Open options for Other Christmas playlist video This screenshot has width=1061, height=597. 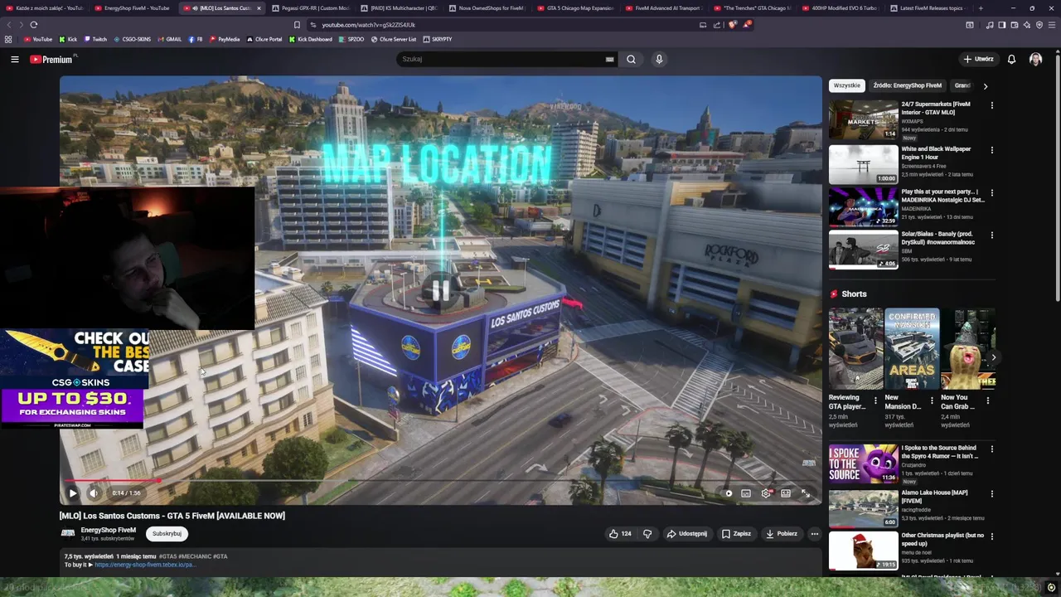click(991, 536)
